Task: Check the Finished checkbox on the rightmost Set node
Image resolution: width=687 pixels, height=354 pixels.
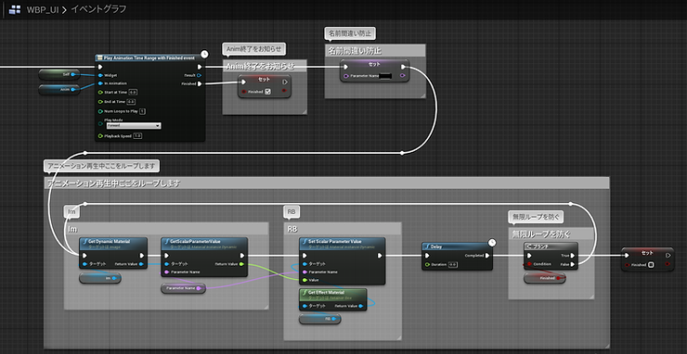Action: 651,264
